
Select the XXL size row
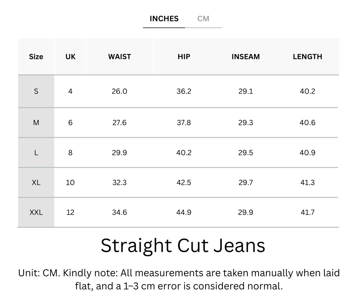coord(36,212)
